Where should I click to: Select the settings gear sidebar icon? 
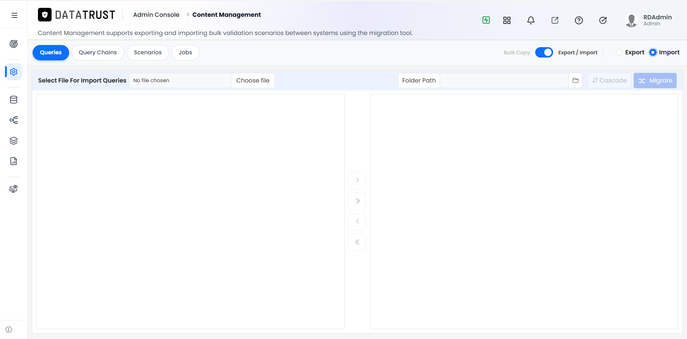[14, 72]
